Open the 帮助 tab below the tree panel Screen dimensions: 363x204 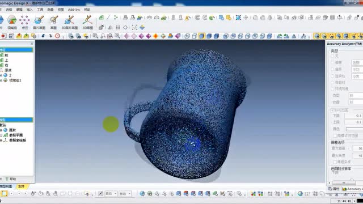pos(11,179)
